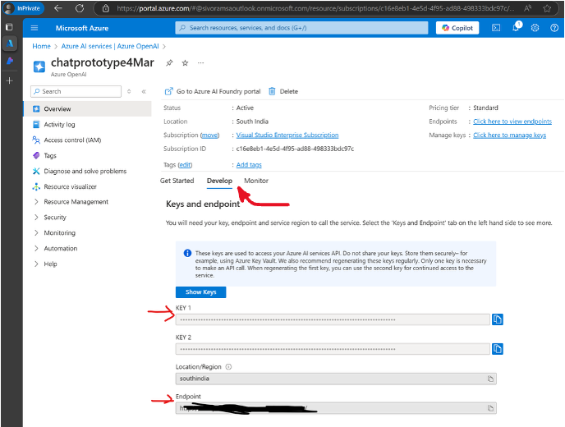Image resolution: width=565 pixels, height=427 pixels.
Task: Click the subscription move link
Action: pyautogui.click(x=209, y=135)
